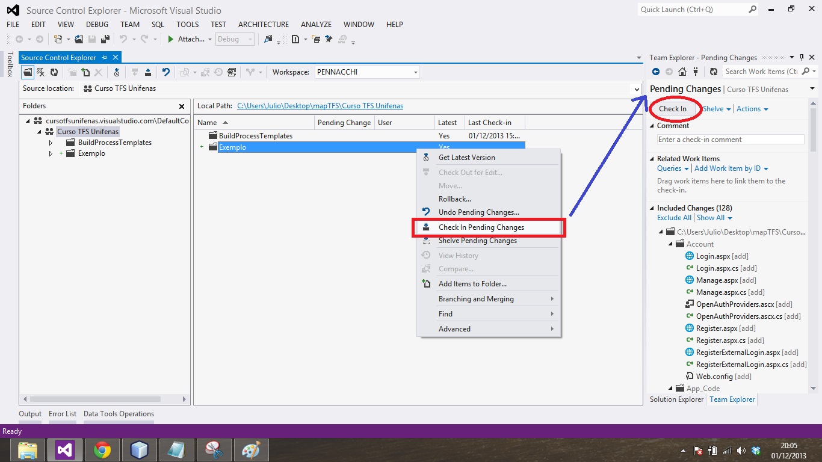Open Branching and Merging submenu
The height and width of the screenshot is (462, 822).
click(489, 299)
